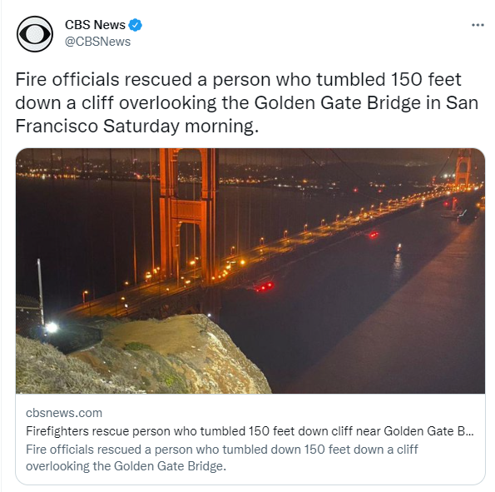Click 'Saturday morning' in the tweet text
This screenshot has width=495, height=492.
tap(179, 126)
